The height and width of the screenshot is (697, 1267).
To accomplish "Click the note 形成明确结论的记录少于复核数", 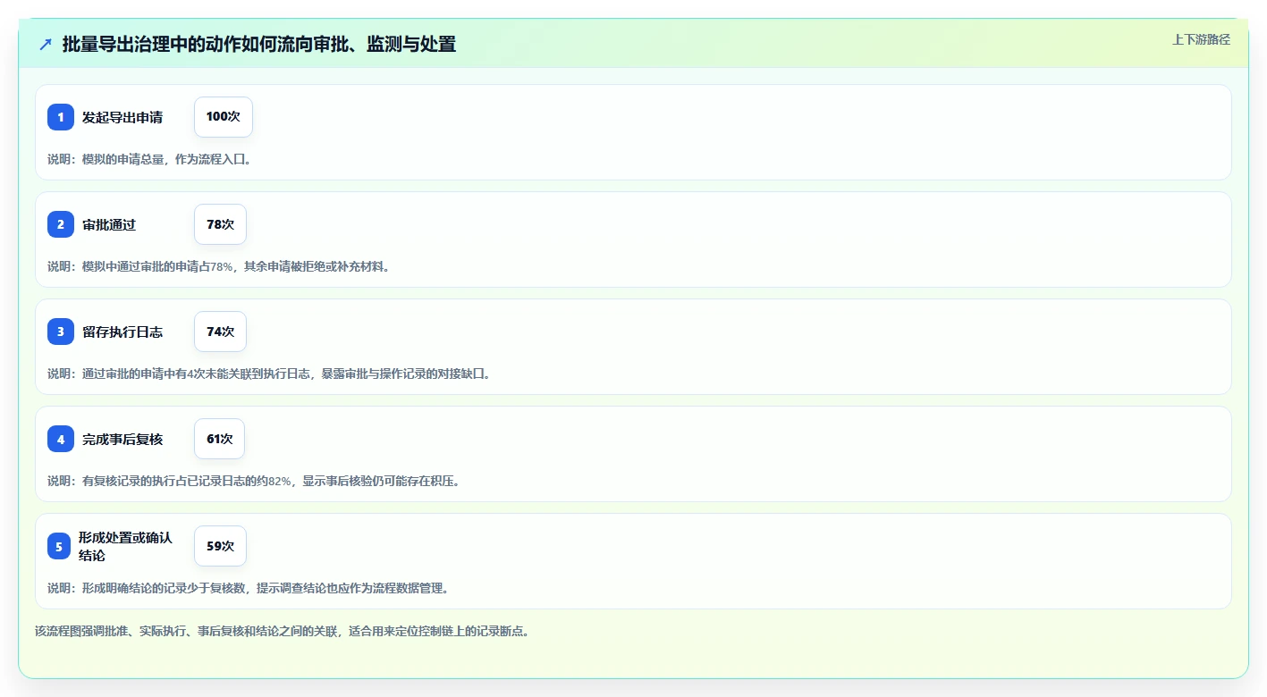I will (250, 588).
